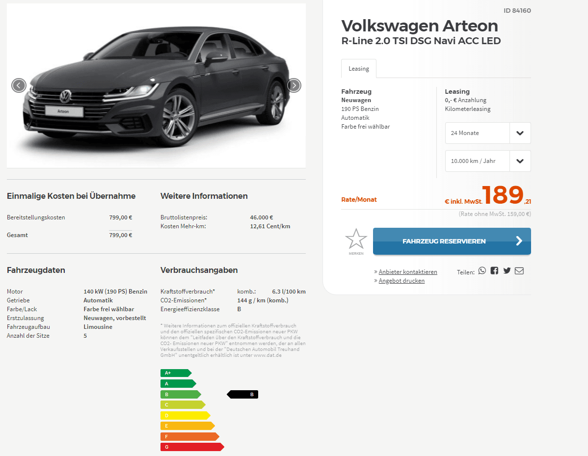Screen dimensions: 588x456
Task: Share the offer on Twitter
Action: click(507, 271)
